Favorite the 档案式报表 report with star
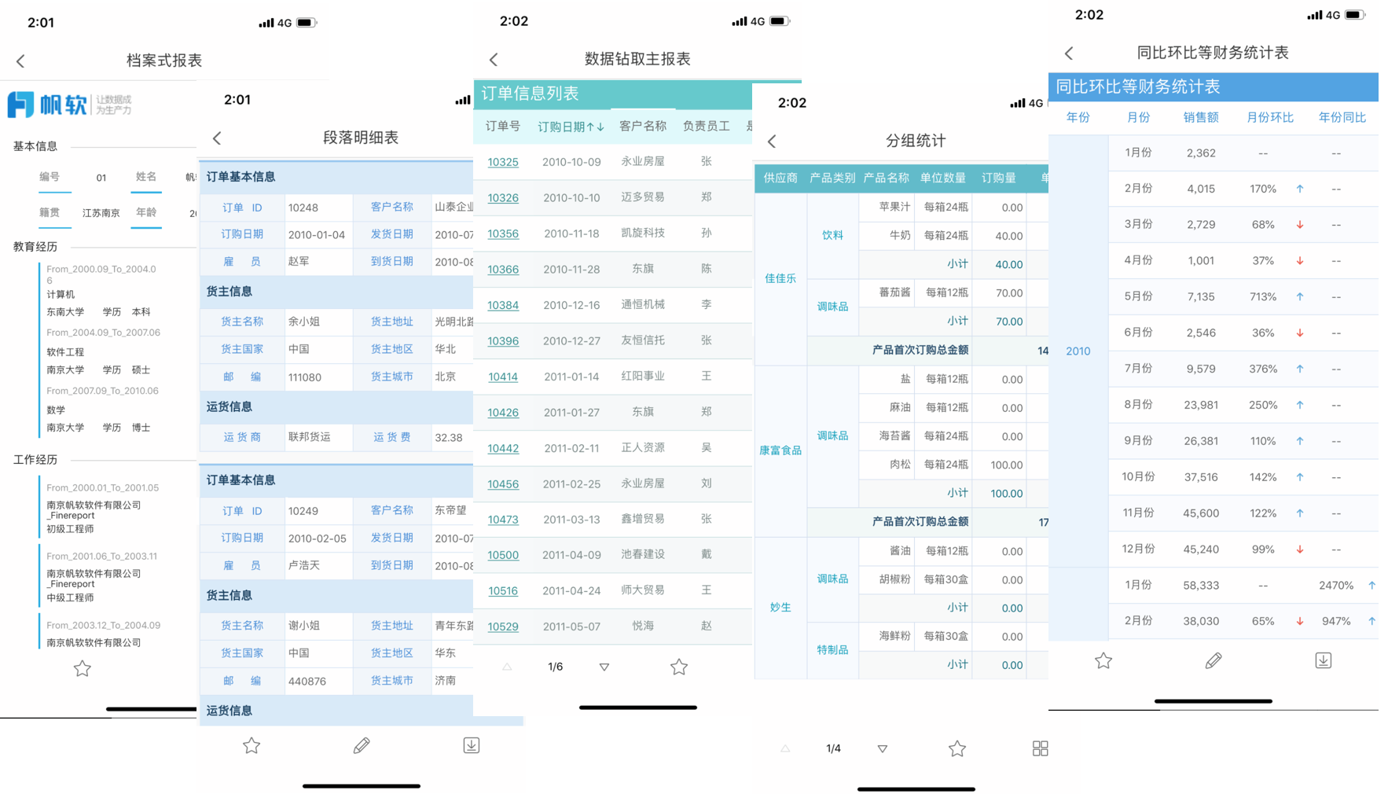 (83, 668)
